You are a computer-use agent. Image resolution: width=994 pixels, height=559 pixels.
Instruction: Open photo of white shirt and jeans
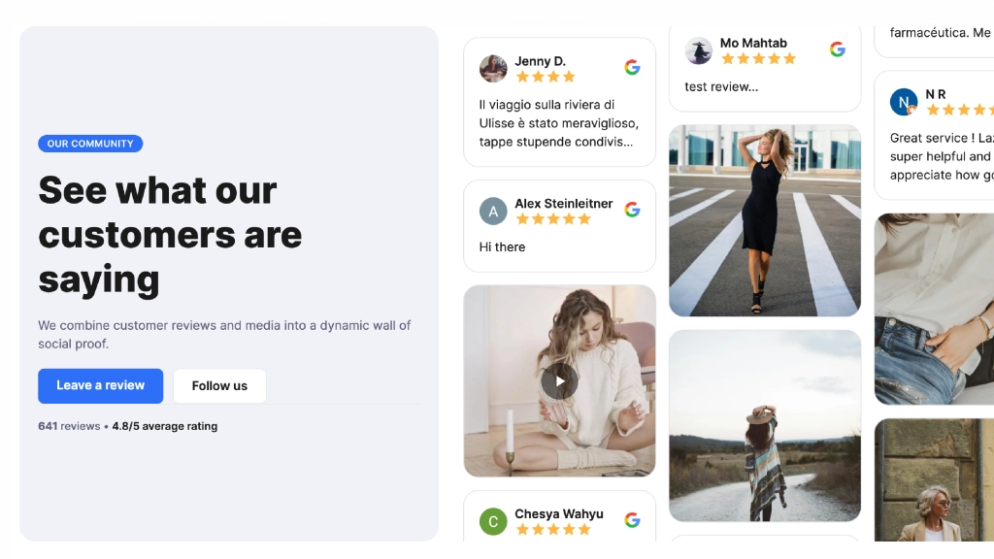coord(935,310)
